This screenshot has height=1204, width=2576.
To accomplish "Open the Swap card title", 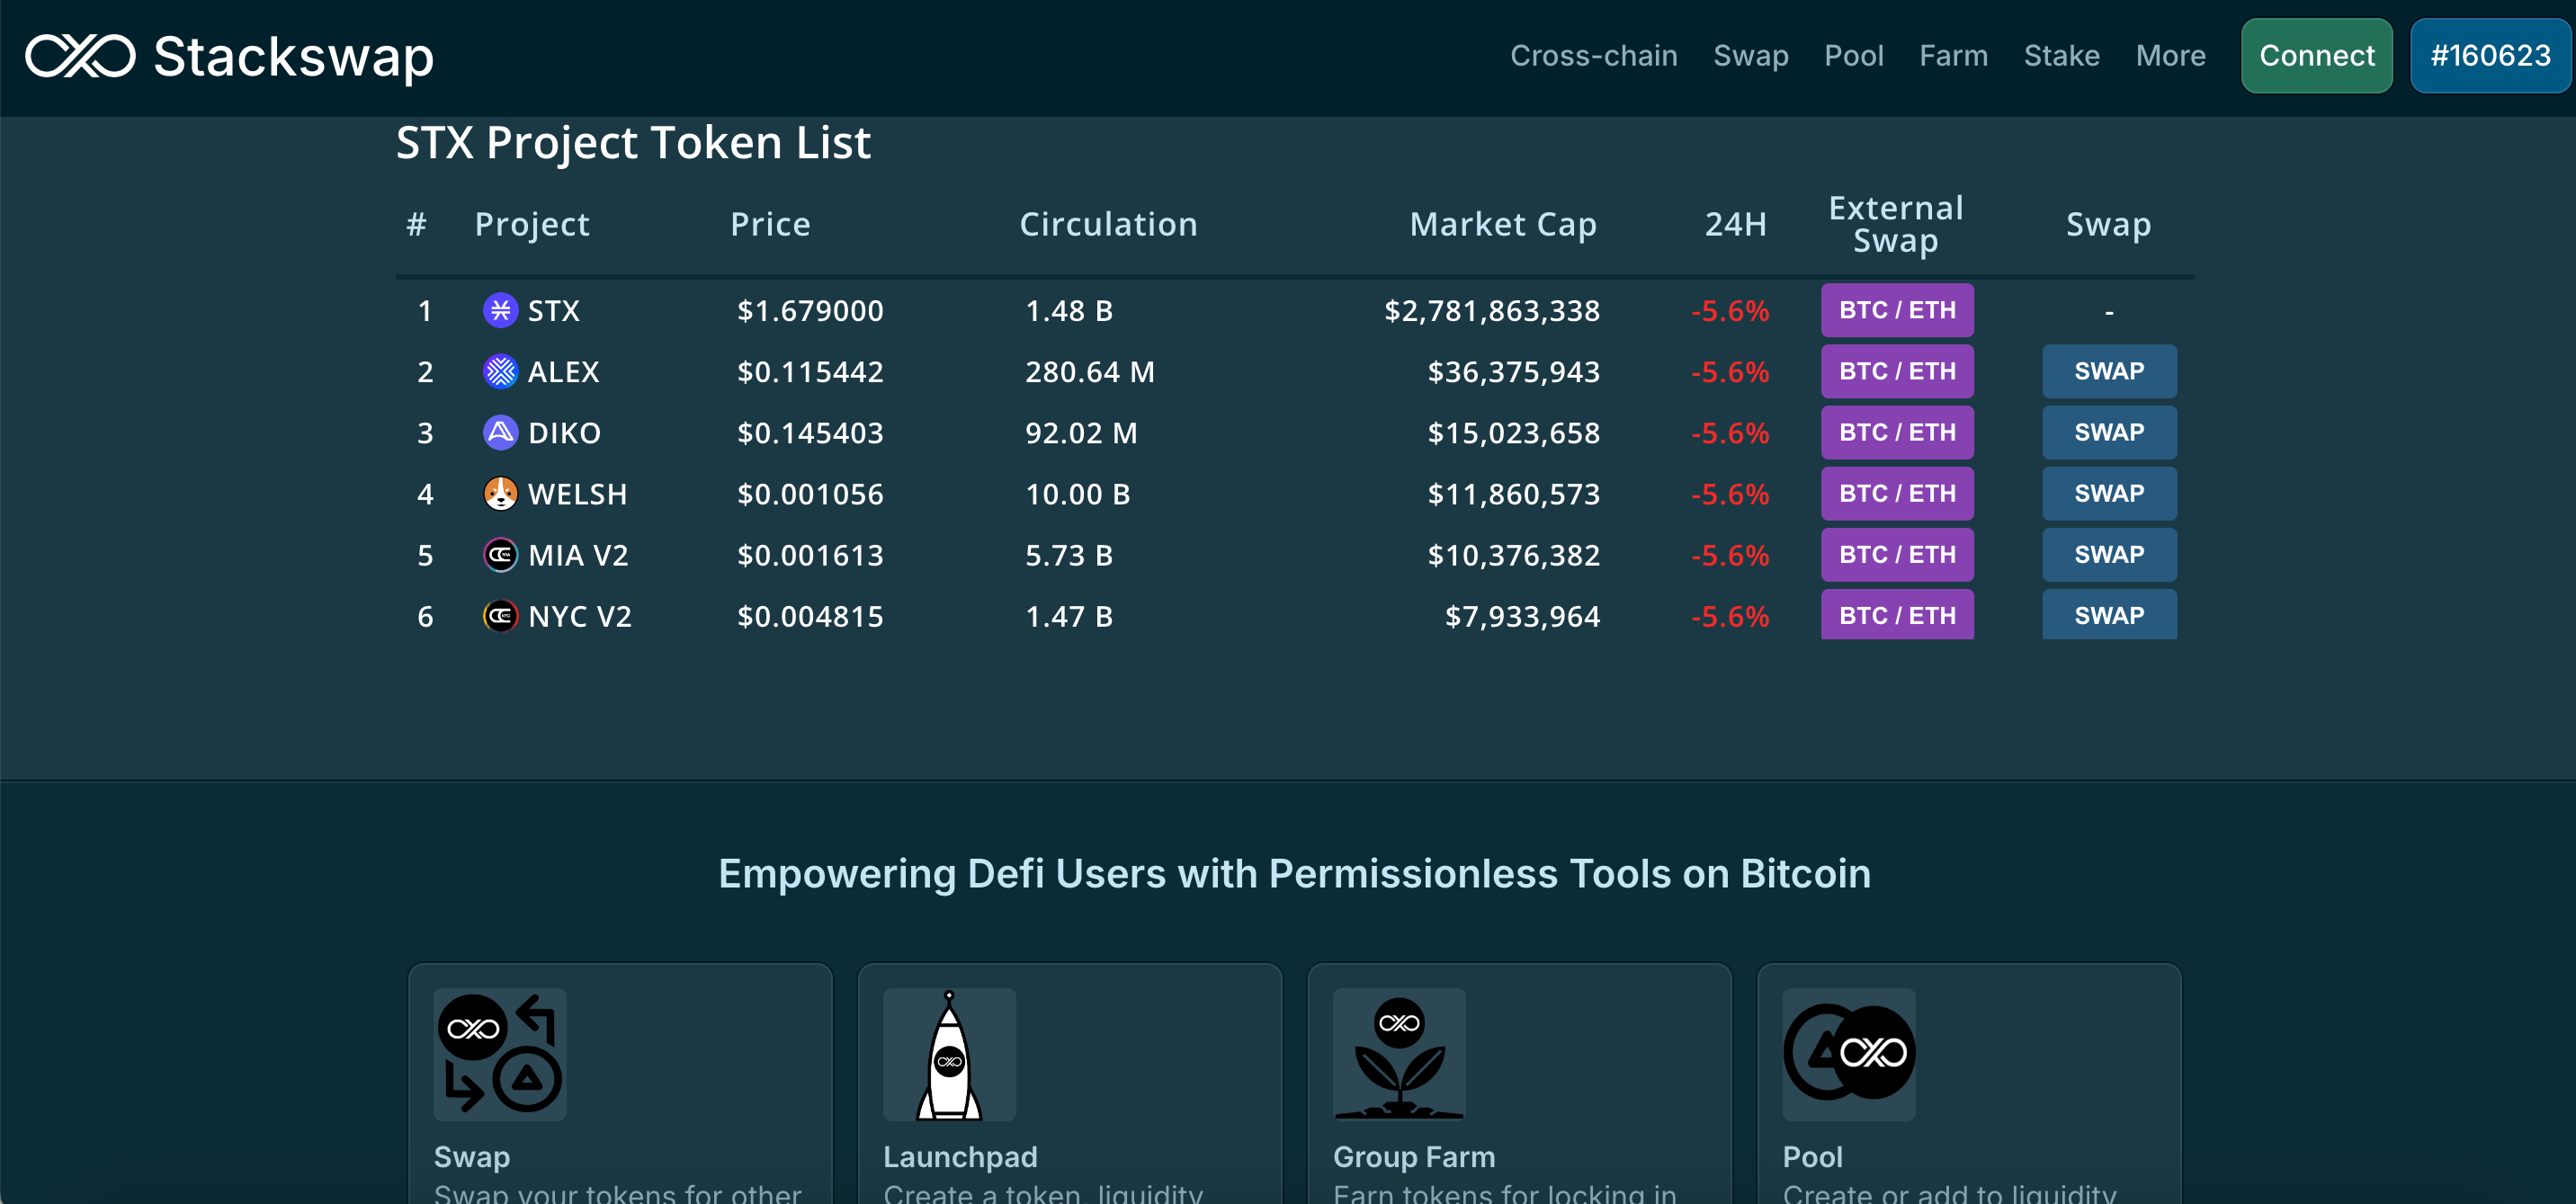I will (x=471, y=1157).
